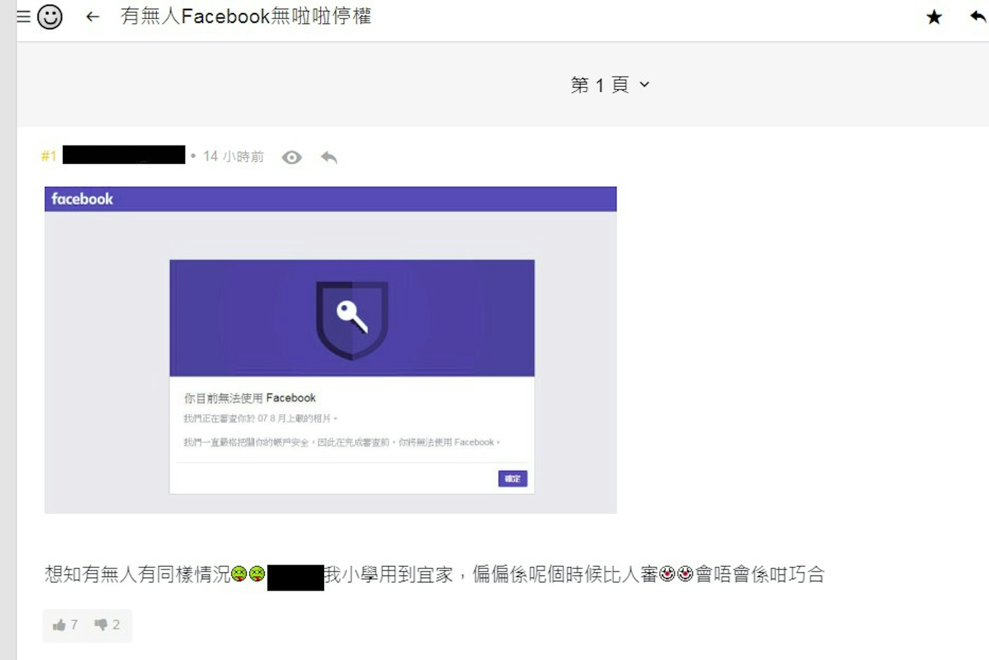Click the shield key graphic

[352, 319]
